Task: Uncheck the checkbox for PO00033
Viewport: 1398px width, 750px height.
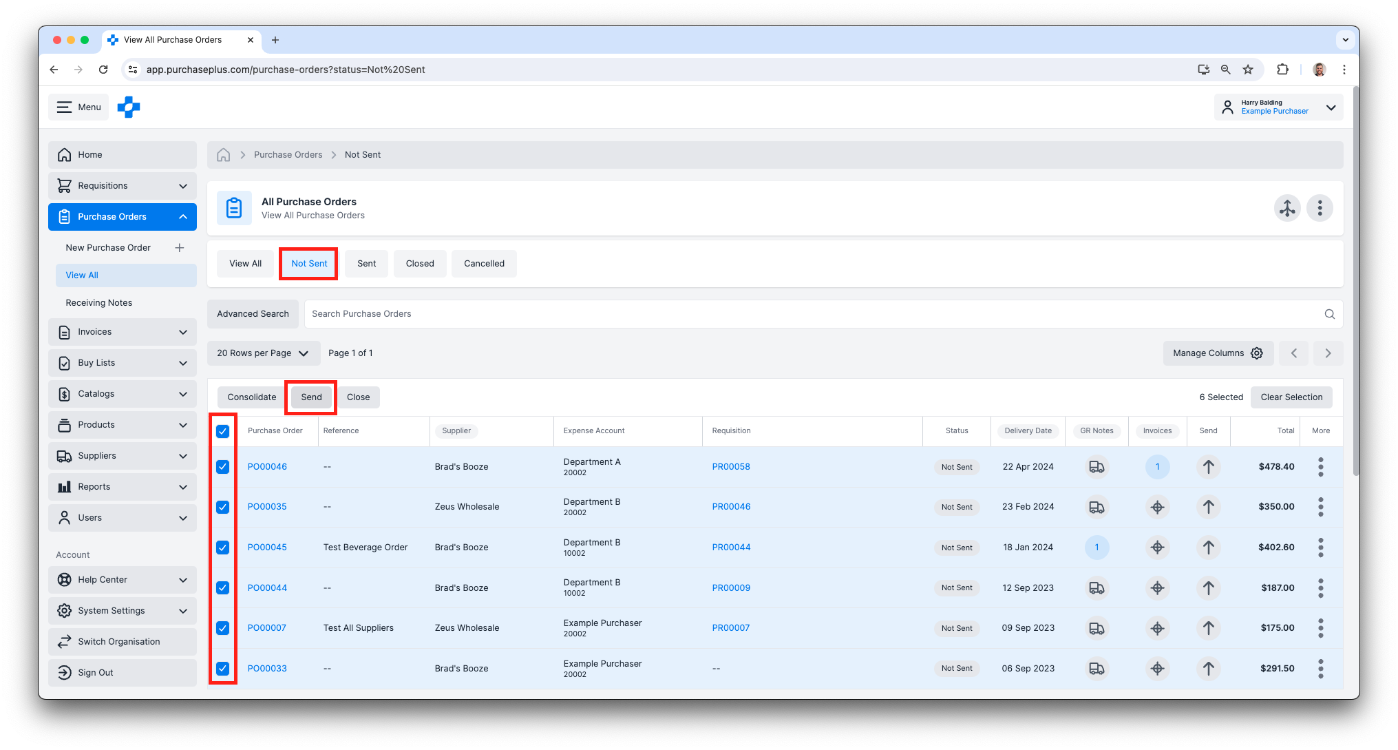Action: point(222,669)
